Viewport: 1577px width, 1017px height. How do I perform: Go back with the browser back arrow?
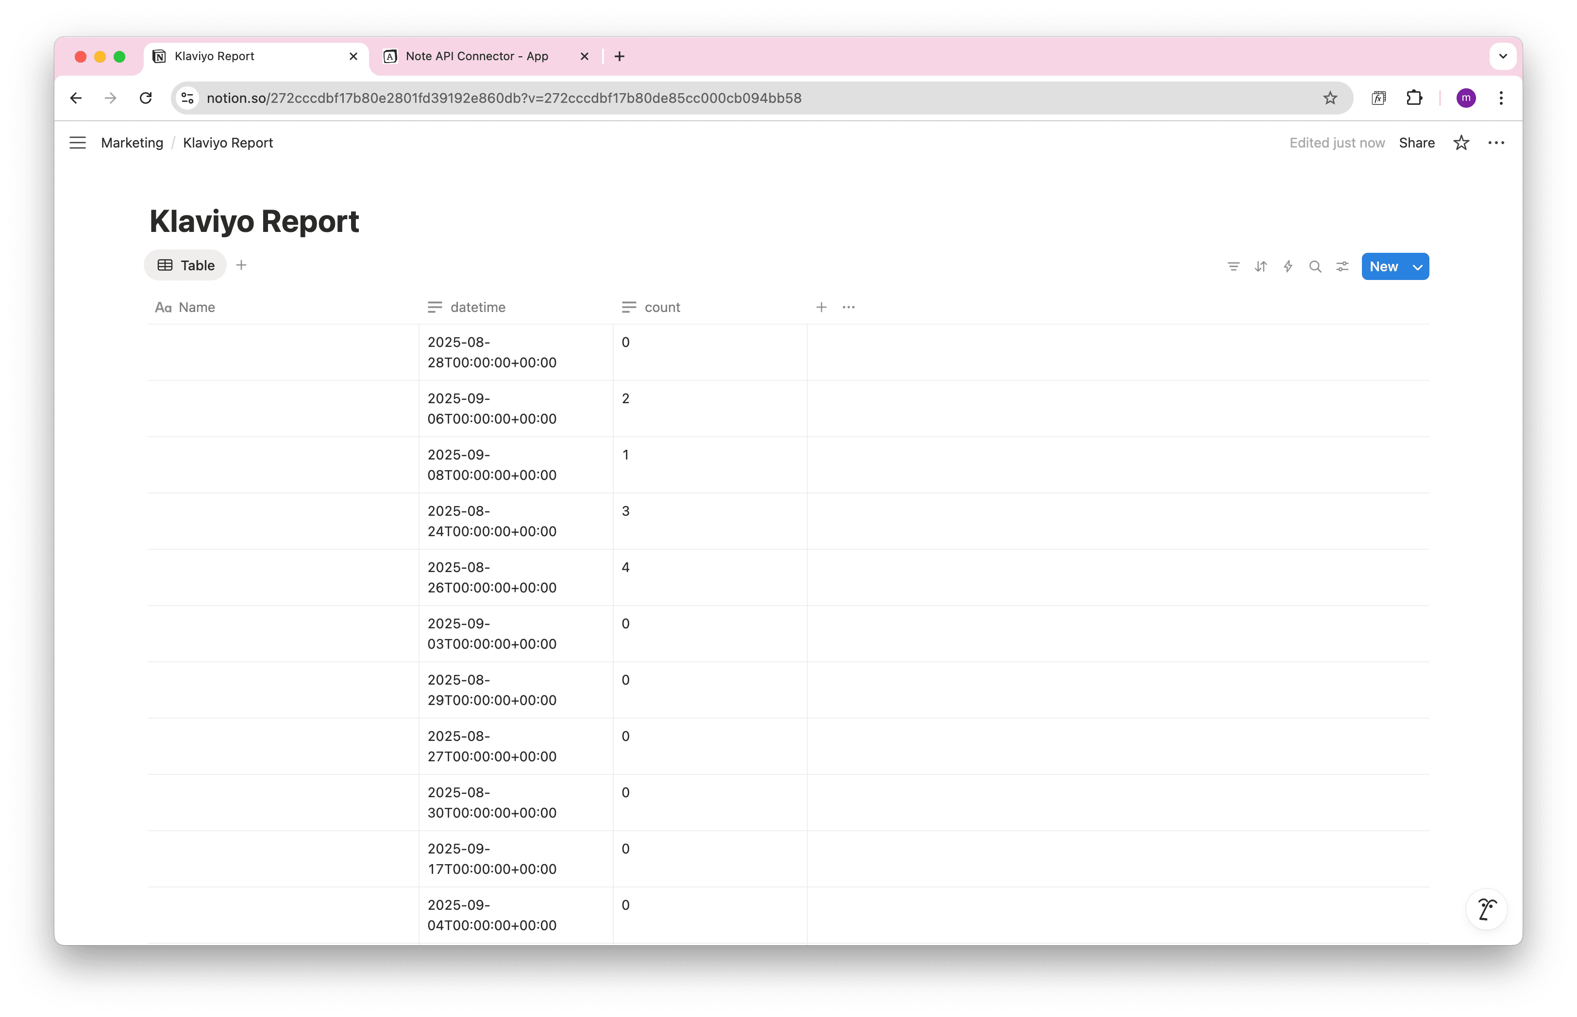(76, 98)
